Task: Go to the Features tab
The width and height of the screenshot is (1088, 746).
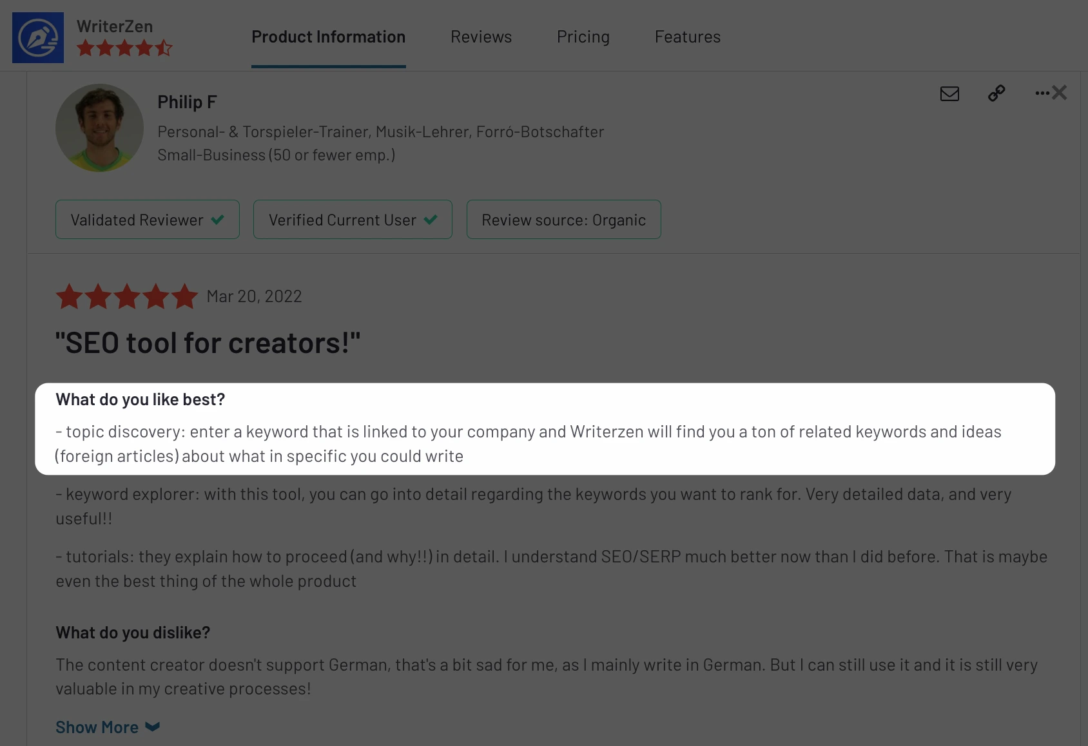Action: point(688,37)
